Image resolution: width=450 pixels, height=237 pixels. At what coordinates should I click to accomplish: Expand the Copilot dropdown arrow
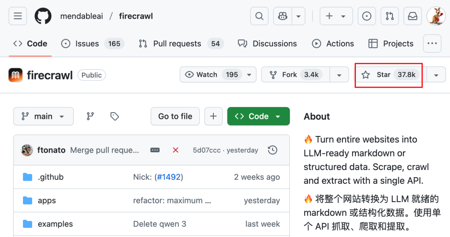click(x=298, y=16)
